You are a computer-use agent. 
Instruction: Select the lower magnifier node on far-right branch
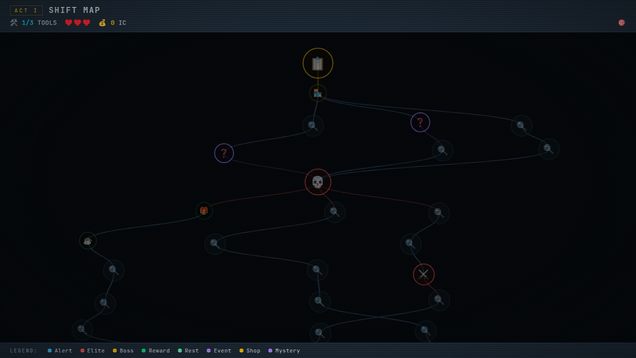pyautogui.click(x=549, y=149)
